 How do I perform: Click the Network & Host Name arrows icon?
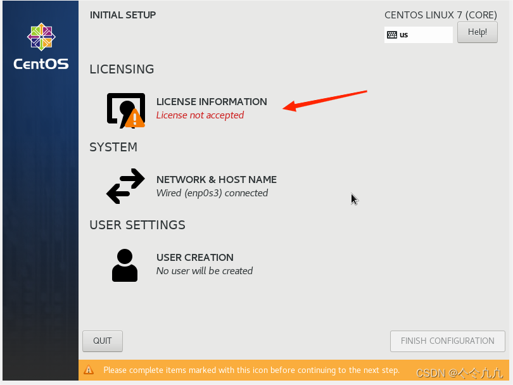(x=125, y=186)
